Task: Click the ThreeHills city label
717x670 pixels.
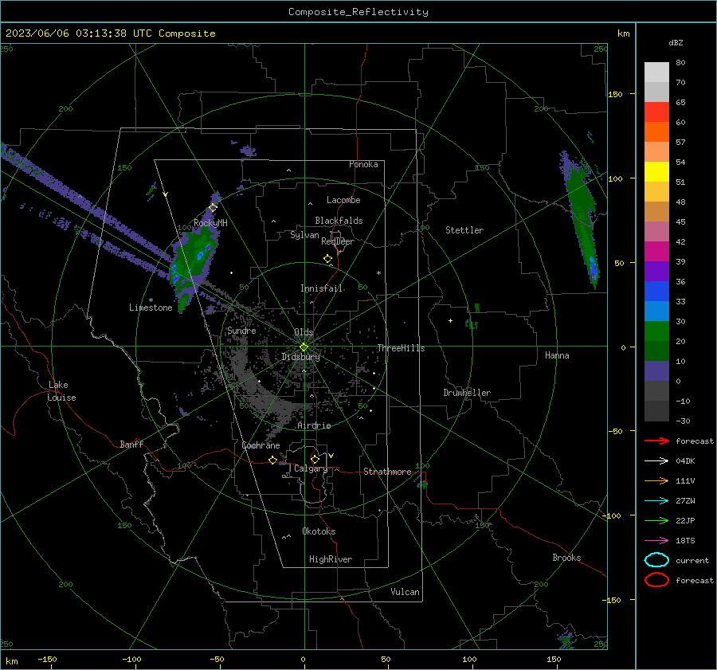Action: (x=401, y=348)
